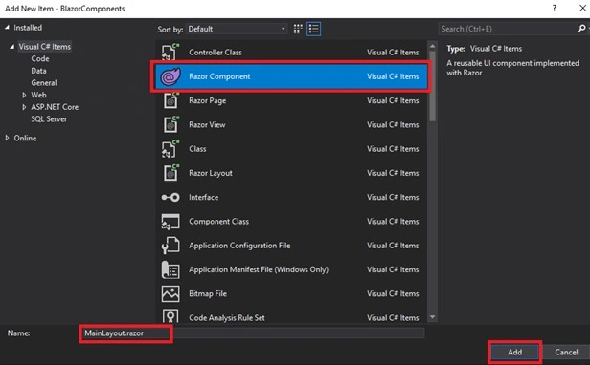Select the Component Class template text
Image resolution: width=590 pixels, height=365 pixels.
[x=218, y=221]
